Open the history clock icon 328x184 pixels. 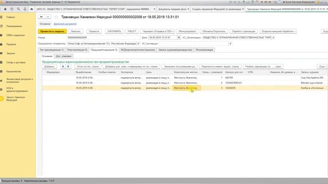(x=12, y=9)
